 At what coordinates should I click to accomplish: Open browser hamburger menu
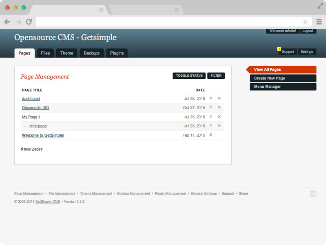(x=319, y=22)
